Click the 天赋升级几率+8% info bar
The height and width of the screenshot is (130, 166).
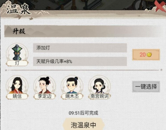[80, 61]
